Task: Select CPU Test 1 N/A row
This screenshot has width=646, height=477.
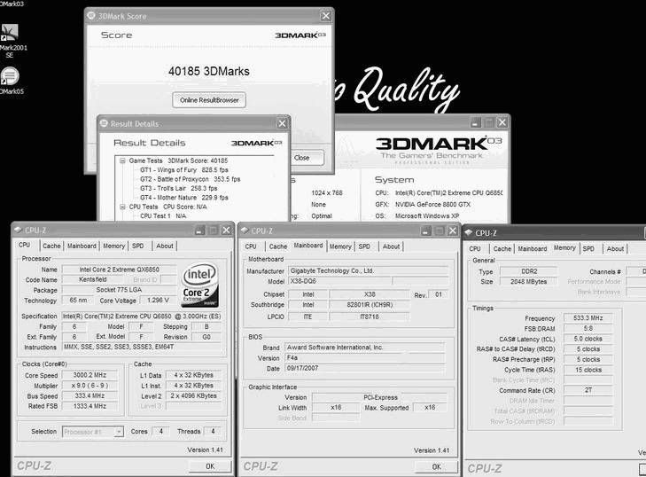Action: (163, 215)
